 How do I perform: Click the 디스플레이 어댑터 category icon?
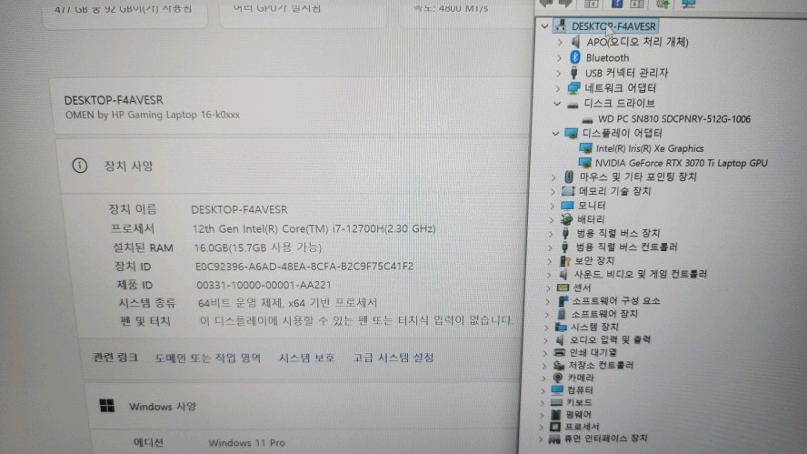point(571,134)
